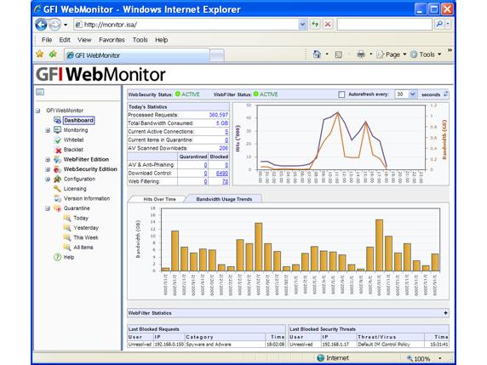This screenshot has width=487, height=365.
Task: Enable the Autorefresh every checkbox
Action: point(341,94)
